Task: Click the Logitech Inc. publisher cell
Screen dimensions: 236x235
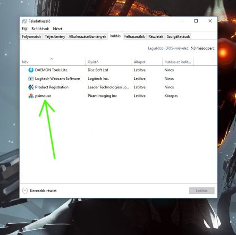Action: 98,78
